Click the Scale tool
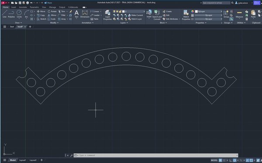262x163 pixels. coord(52,19)
